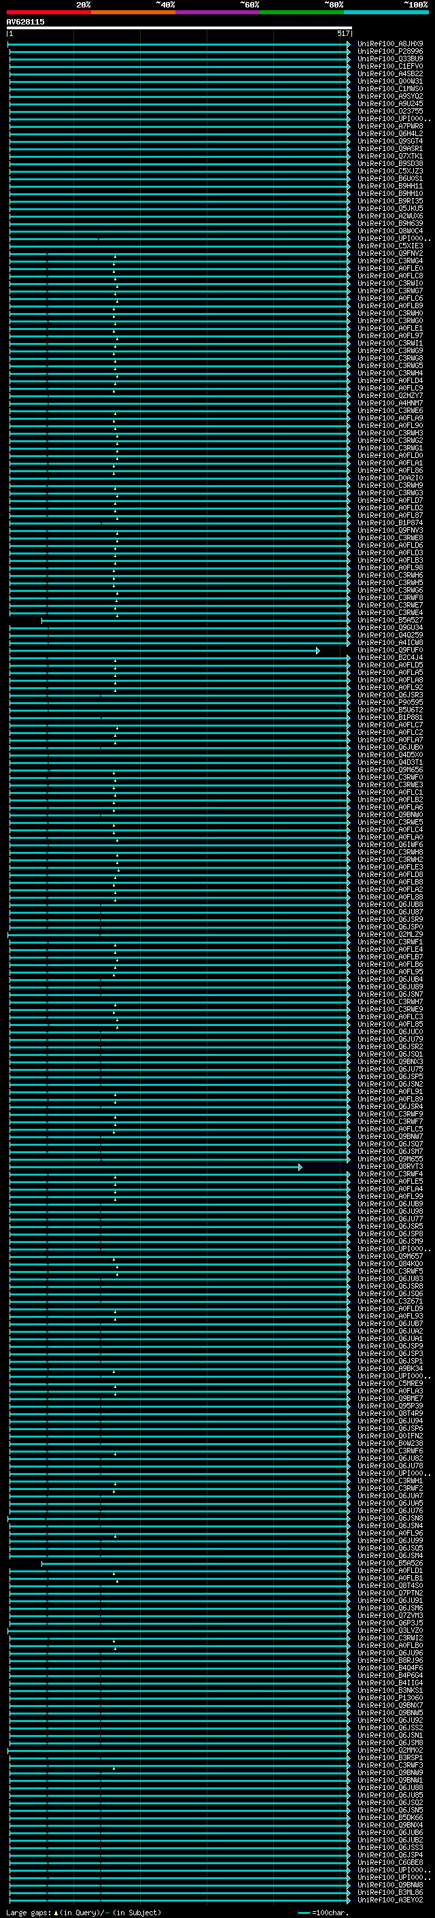Select the UniRef100_Q8W0C4 label
This screenshot has height=1918, width=435.
coord(390,231)
